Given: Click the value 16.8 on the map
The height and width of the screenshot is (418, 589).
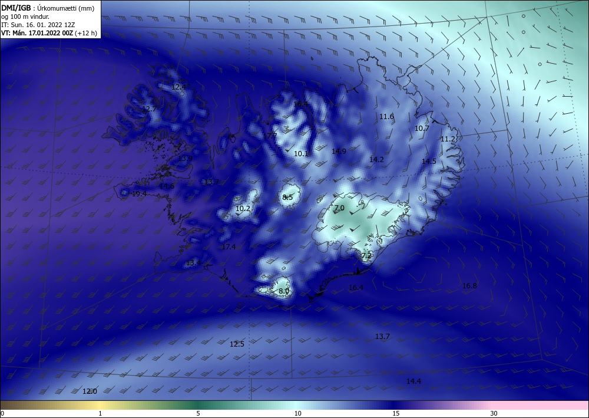Looking at the screenshot, I should click(x=469, y=286).
